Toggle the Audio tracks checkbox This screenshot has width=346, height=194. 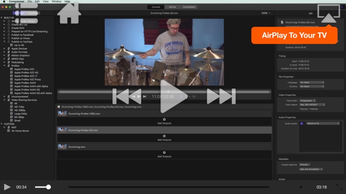[302, 123]
